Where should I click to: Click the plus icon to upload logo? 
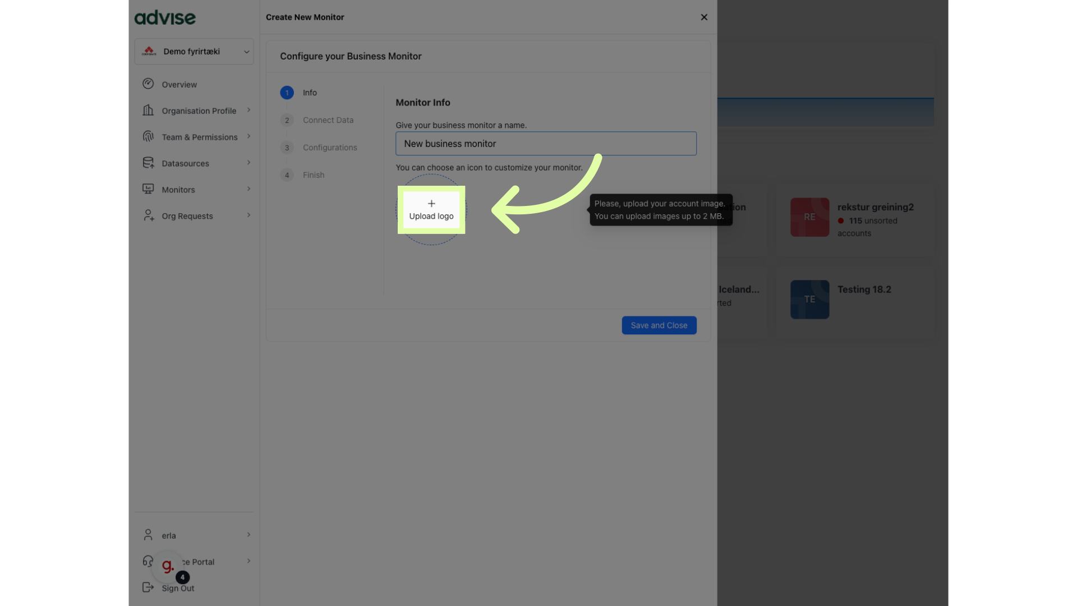pyautogui.click(x=431, y=204)
